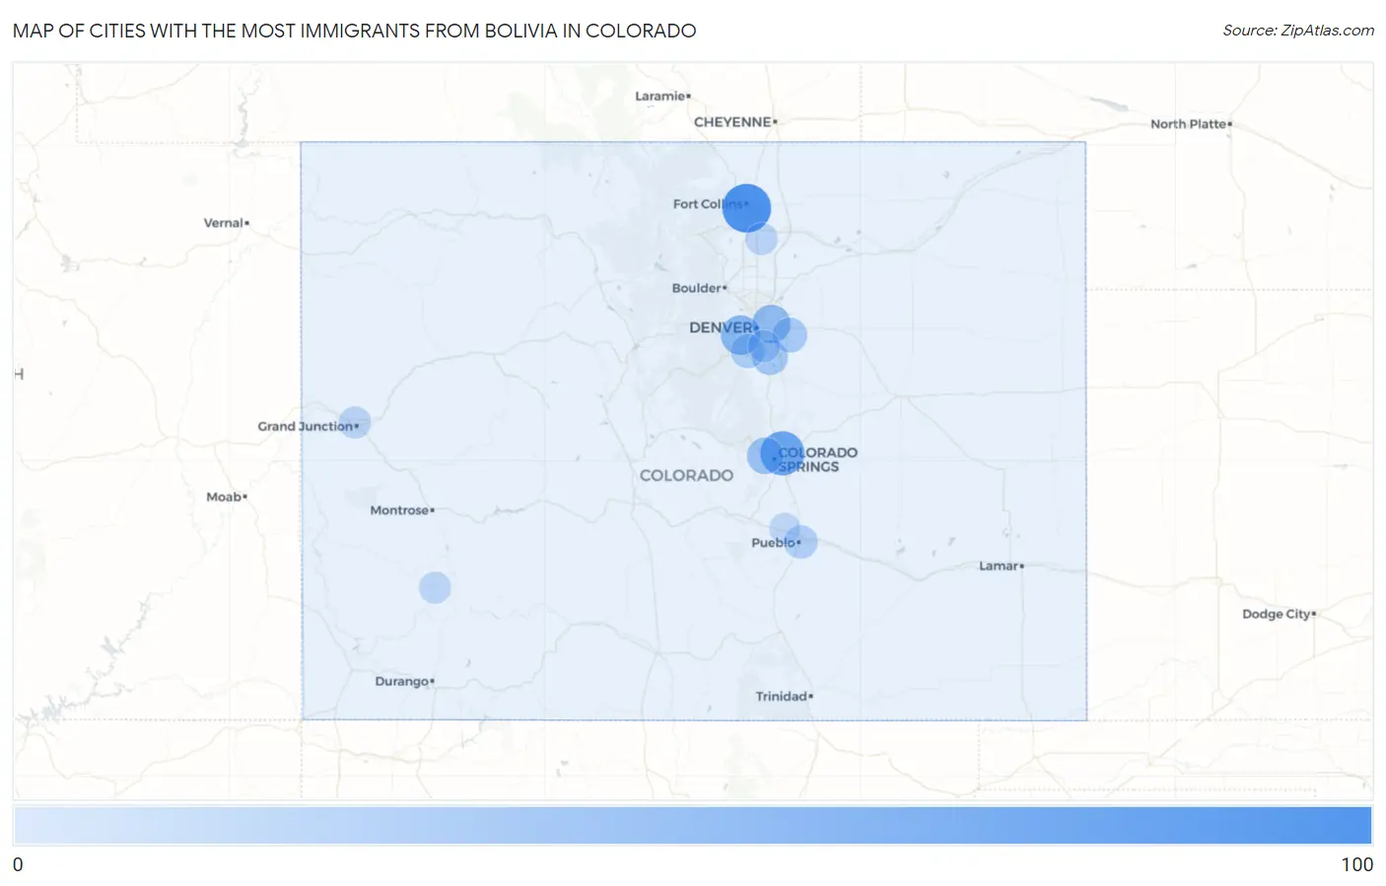This screenshot has width=1386, height=886.
Task: Click the Dodge City label
Action: tap(1277, 614)
